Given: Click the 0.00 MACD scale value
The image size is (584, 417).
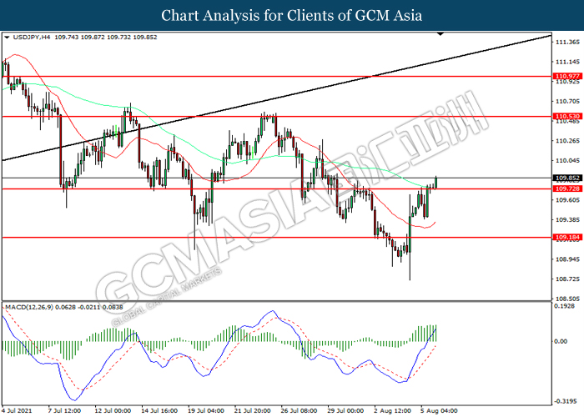Looking at the screenshot, I should pos(561,341).
